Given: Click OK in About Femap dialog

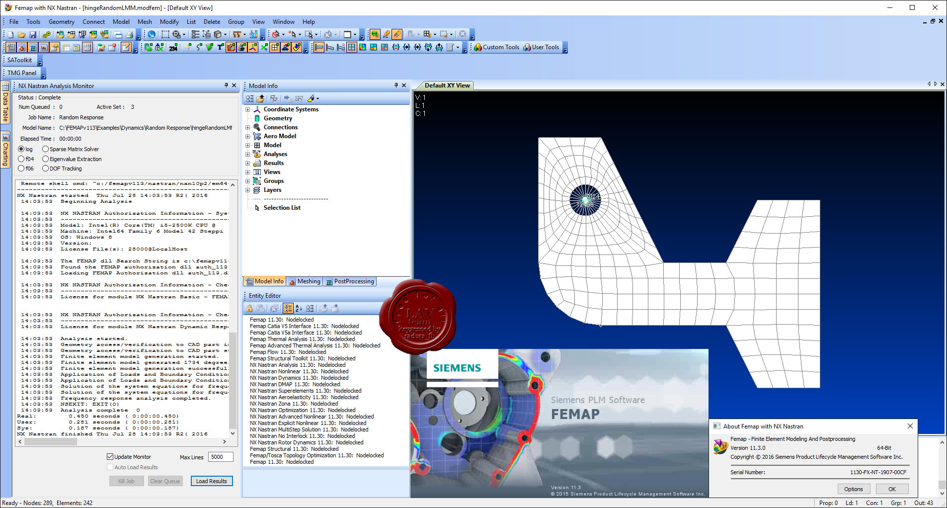Looking at the screenshot, I should pyautogui.click(x=892, y=489).
